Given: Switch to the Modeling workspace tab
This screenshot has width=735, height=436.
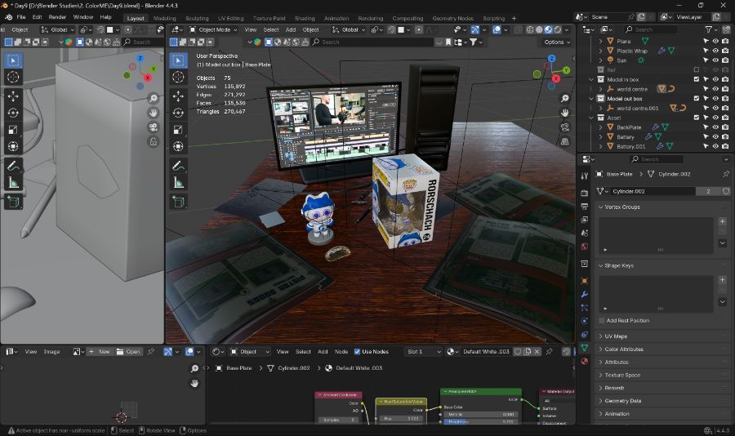Looking at the screenshot, I should coord(164,18).
